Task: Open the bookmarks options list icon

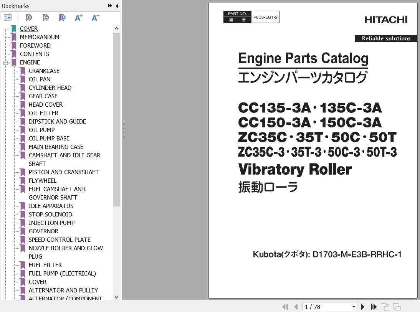Action: 8,18
